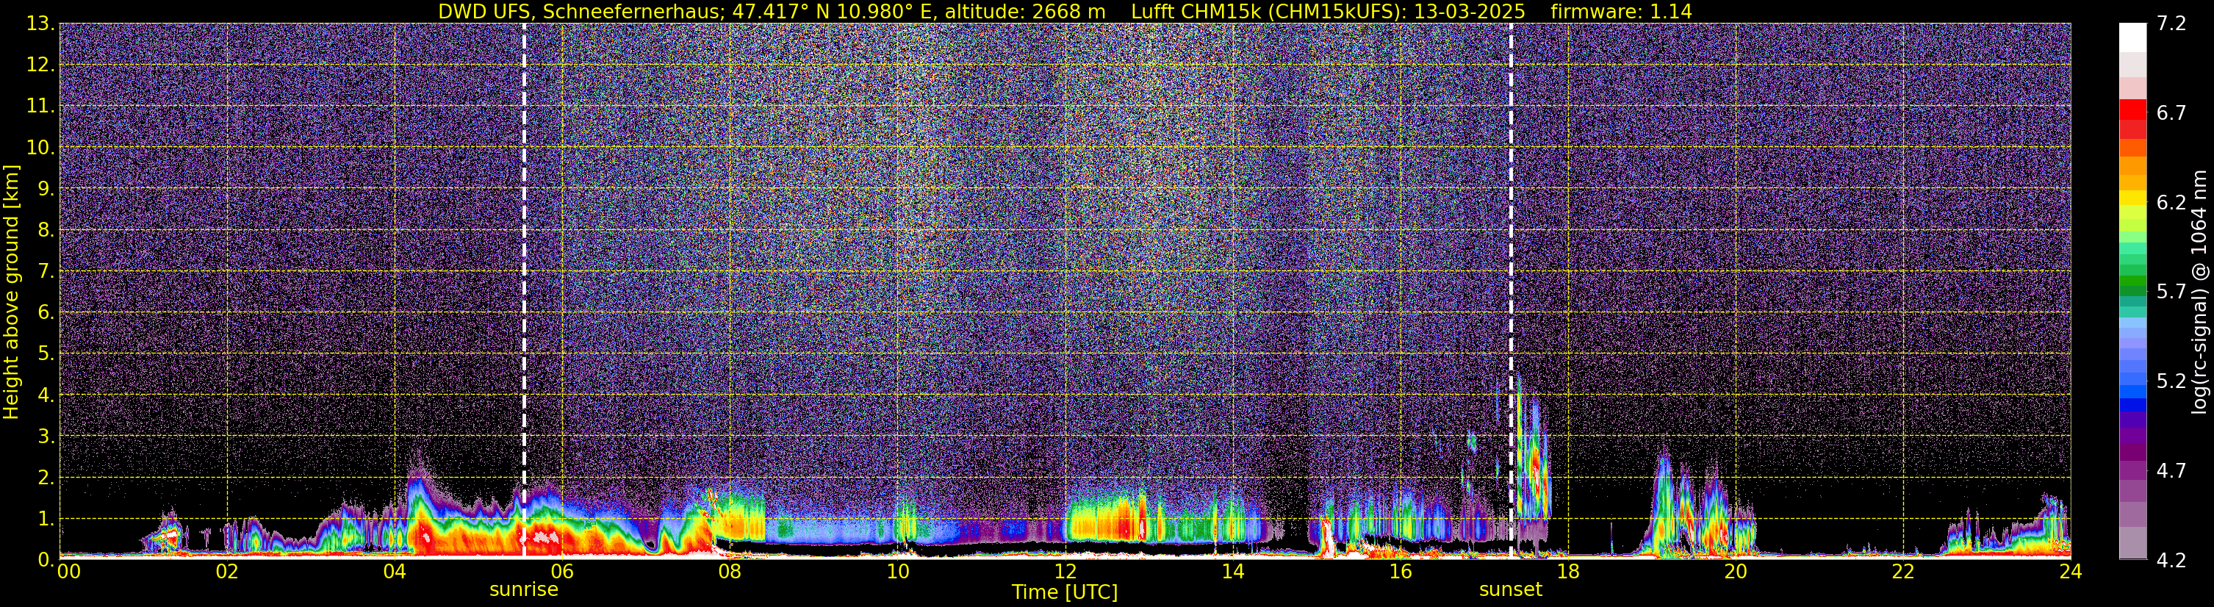Select the 'sunrise' label below the time axis
Image resolution: width=2214 pixels, height=607 pixels.
(x=523, y=590)
